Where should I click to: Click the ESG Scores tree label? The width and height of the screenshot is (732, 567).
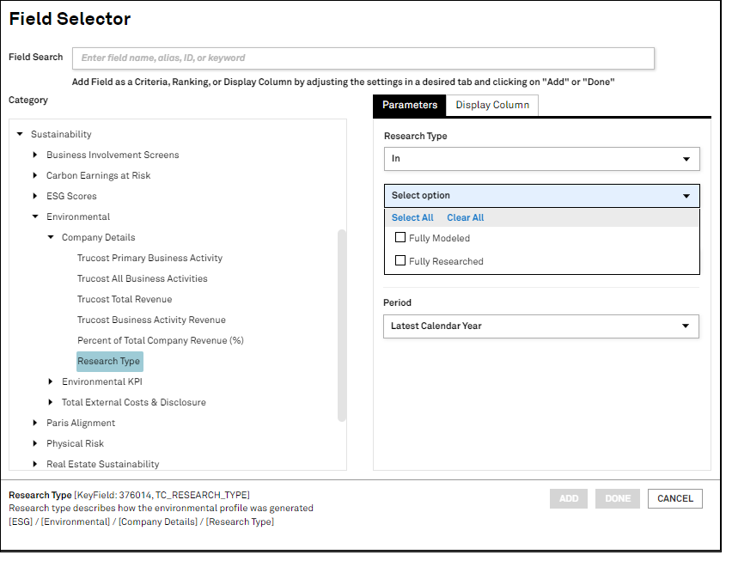71,196
